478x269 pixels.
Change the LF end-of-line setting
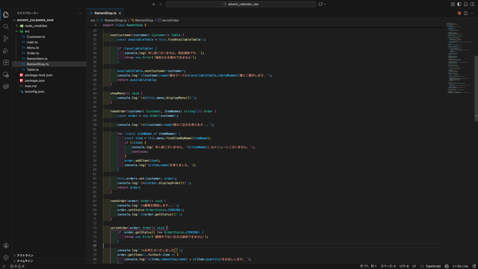click(x=414, y=266)
